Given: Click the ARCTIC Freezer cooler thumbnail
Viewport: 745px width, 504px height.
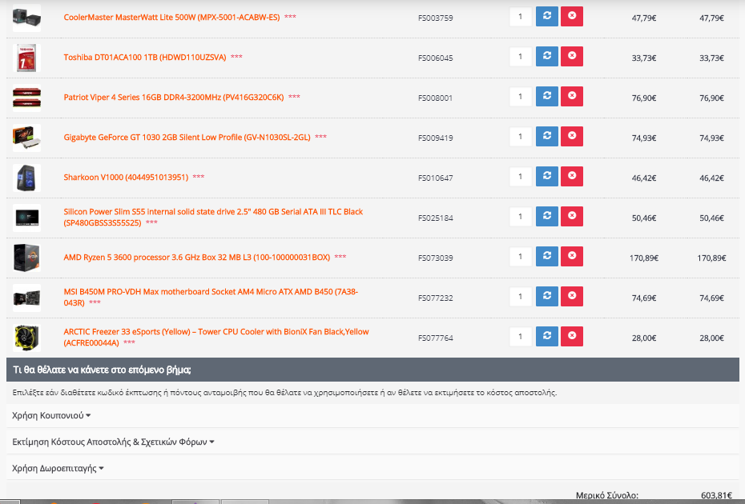Looking at the screenshot, I should [x=26, y=338].
